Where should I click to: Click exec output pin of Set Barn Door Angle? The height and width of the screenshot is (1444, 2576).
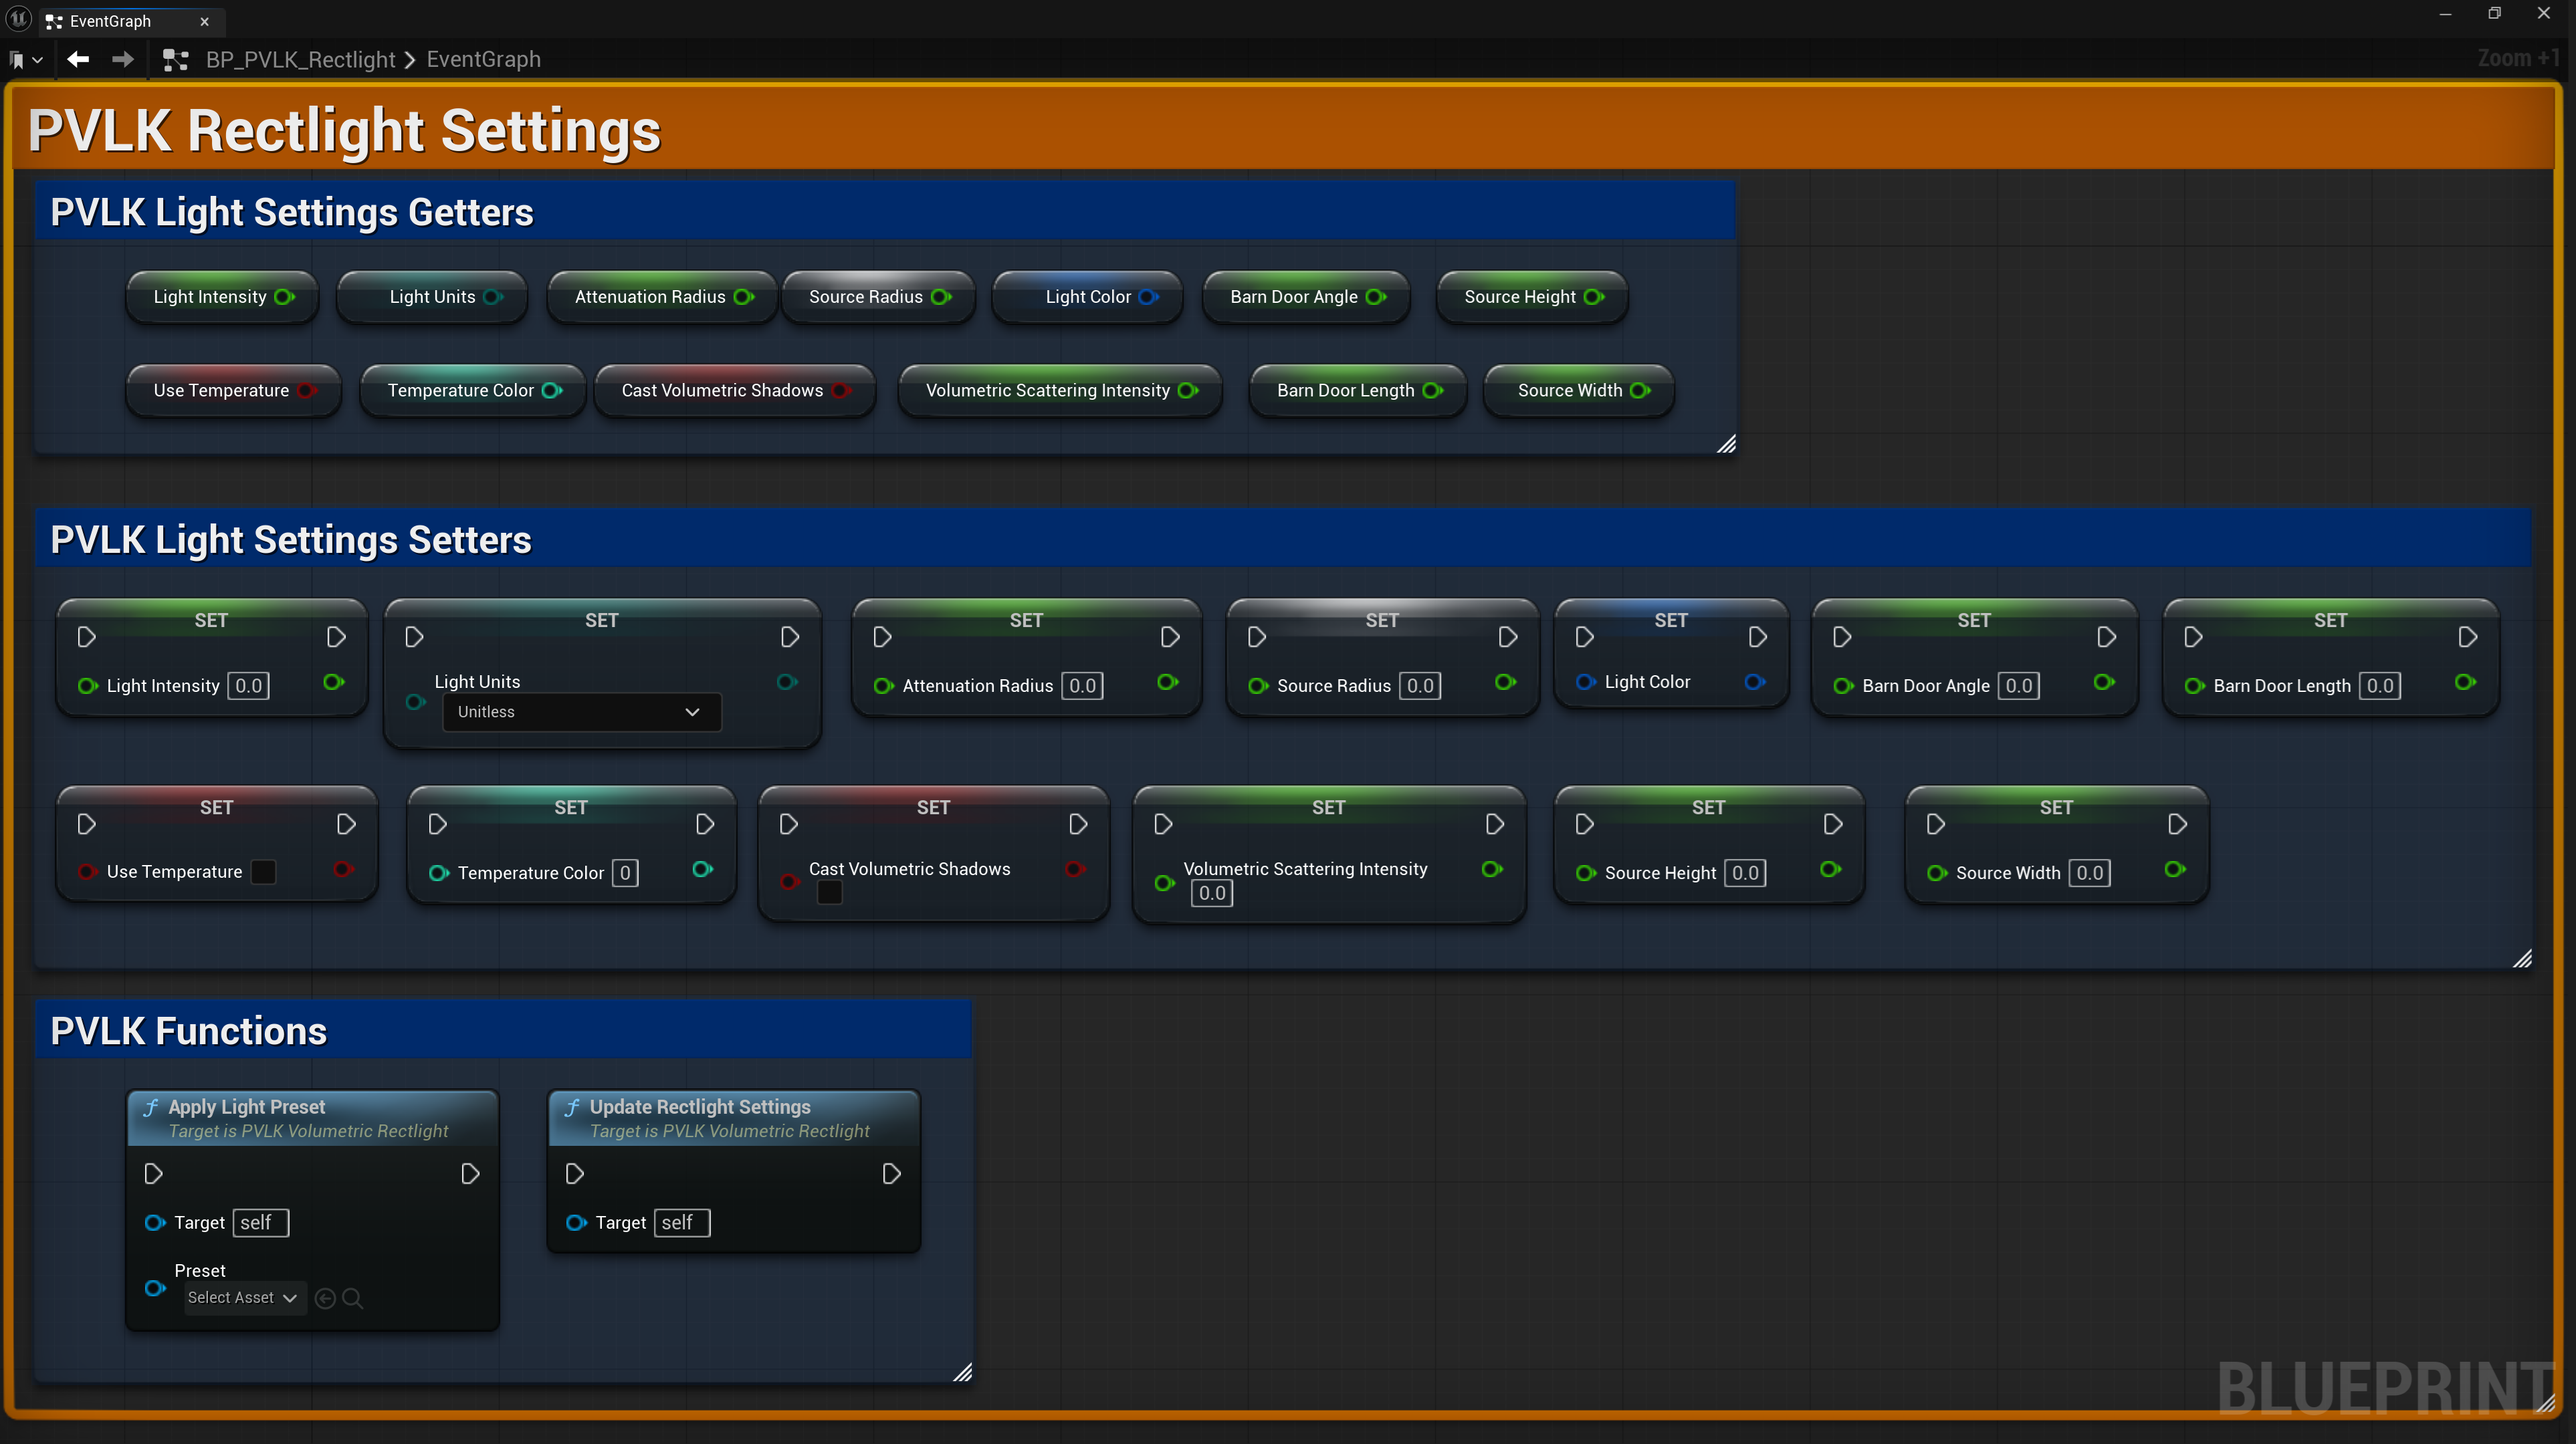click(x=2106, y=637)
